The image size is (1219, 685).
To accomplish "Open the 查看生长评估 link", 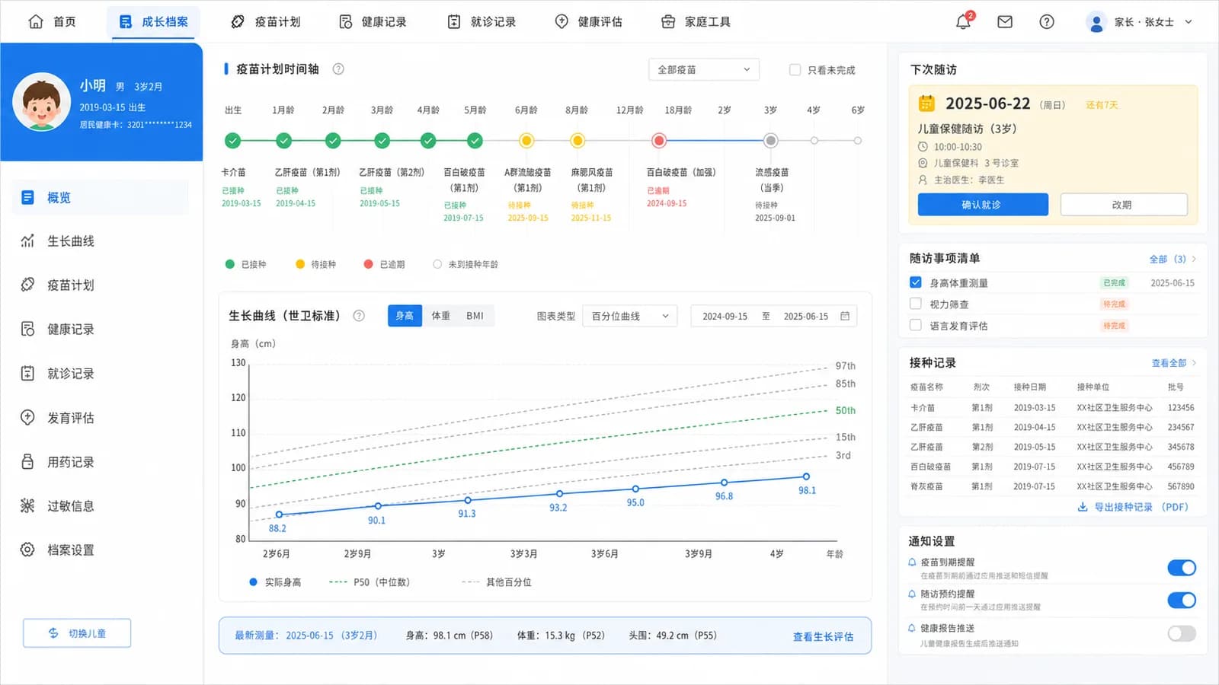I will point(823,636).
